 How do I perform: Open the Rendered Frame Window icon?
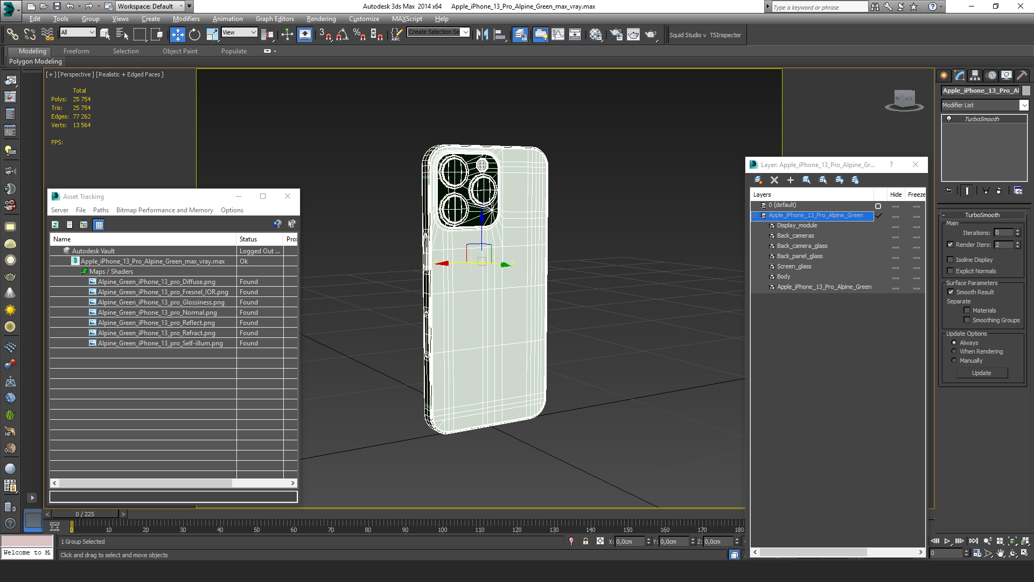point(633,35)
